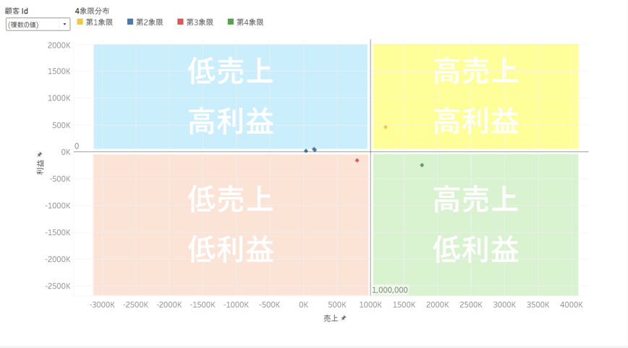Select the red diamond data point

[357, 161]
